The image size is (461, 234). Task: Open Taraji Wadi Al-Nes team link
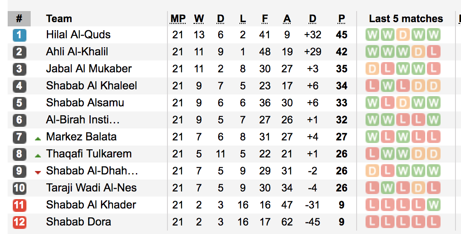(x=91, y=188)
